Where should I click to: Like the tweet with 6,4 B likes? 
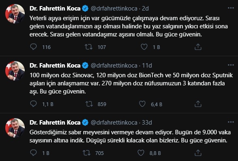click(142, 104)
